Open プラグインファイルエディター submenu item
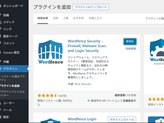 pyautogui.click(x=12, y=93)
